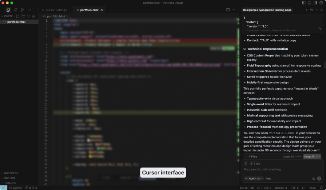Refresh the explorer file list

(x=28, y=16)
